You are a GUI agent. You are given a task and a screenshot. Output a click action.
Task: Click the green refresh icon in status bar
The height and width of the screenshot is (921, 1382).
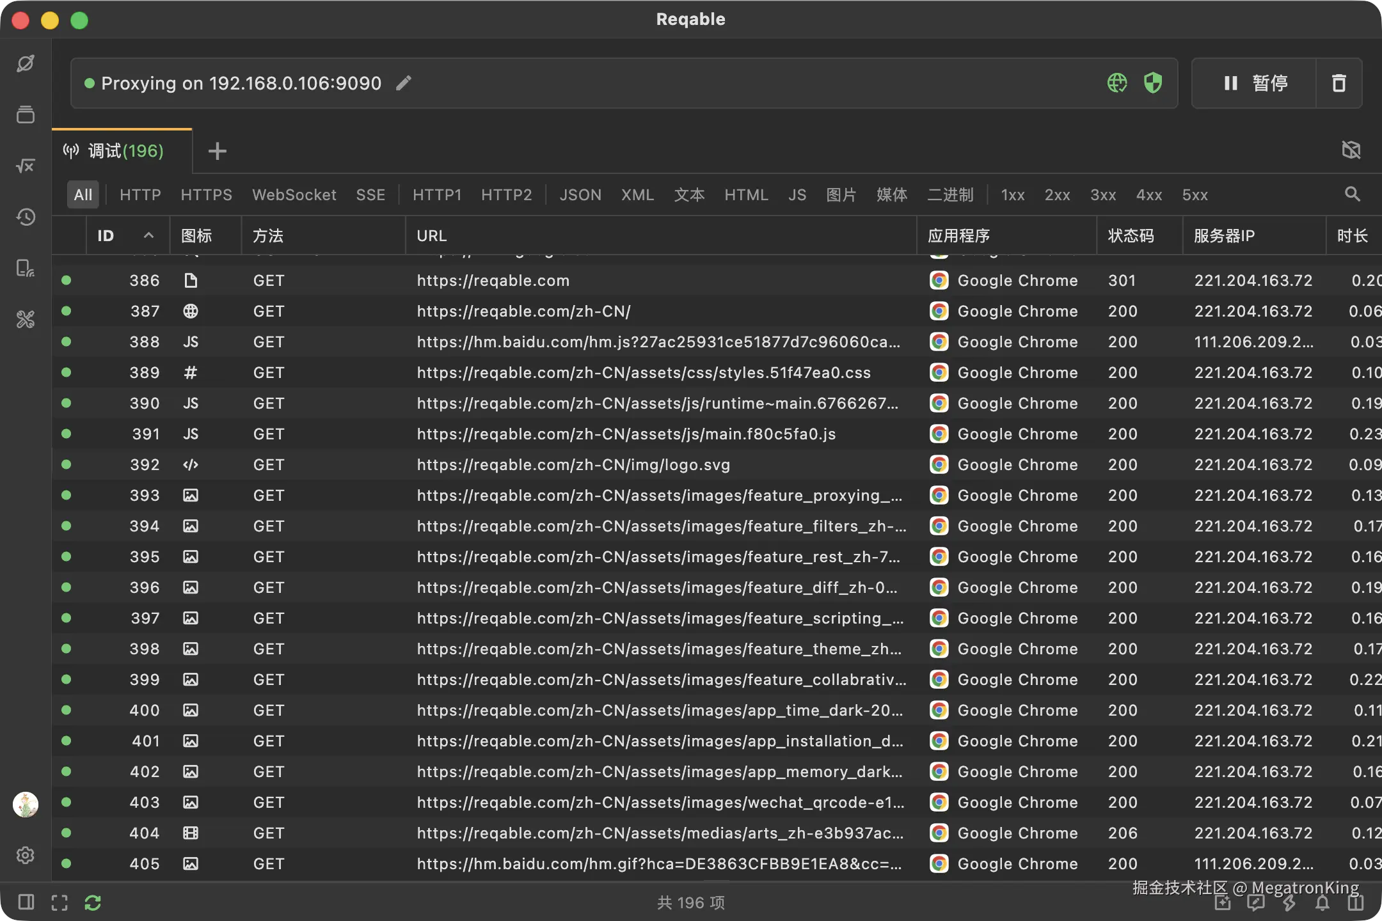tap(93, 902)
